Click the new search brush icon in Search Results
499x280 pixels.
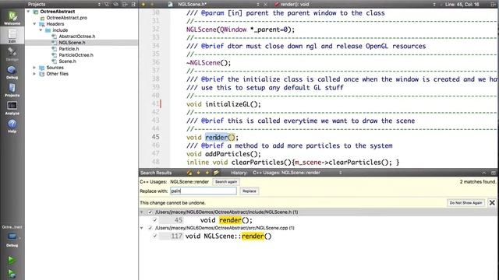tap(189, 173)
